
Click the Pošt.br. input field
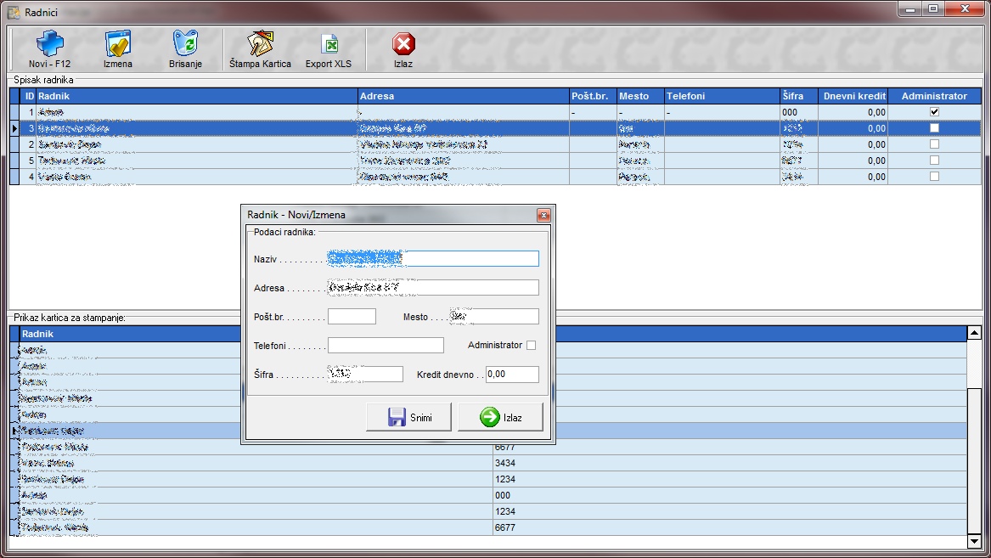coord(352,317)
